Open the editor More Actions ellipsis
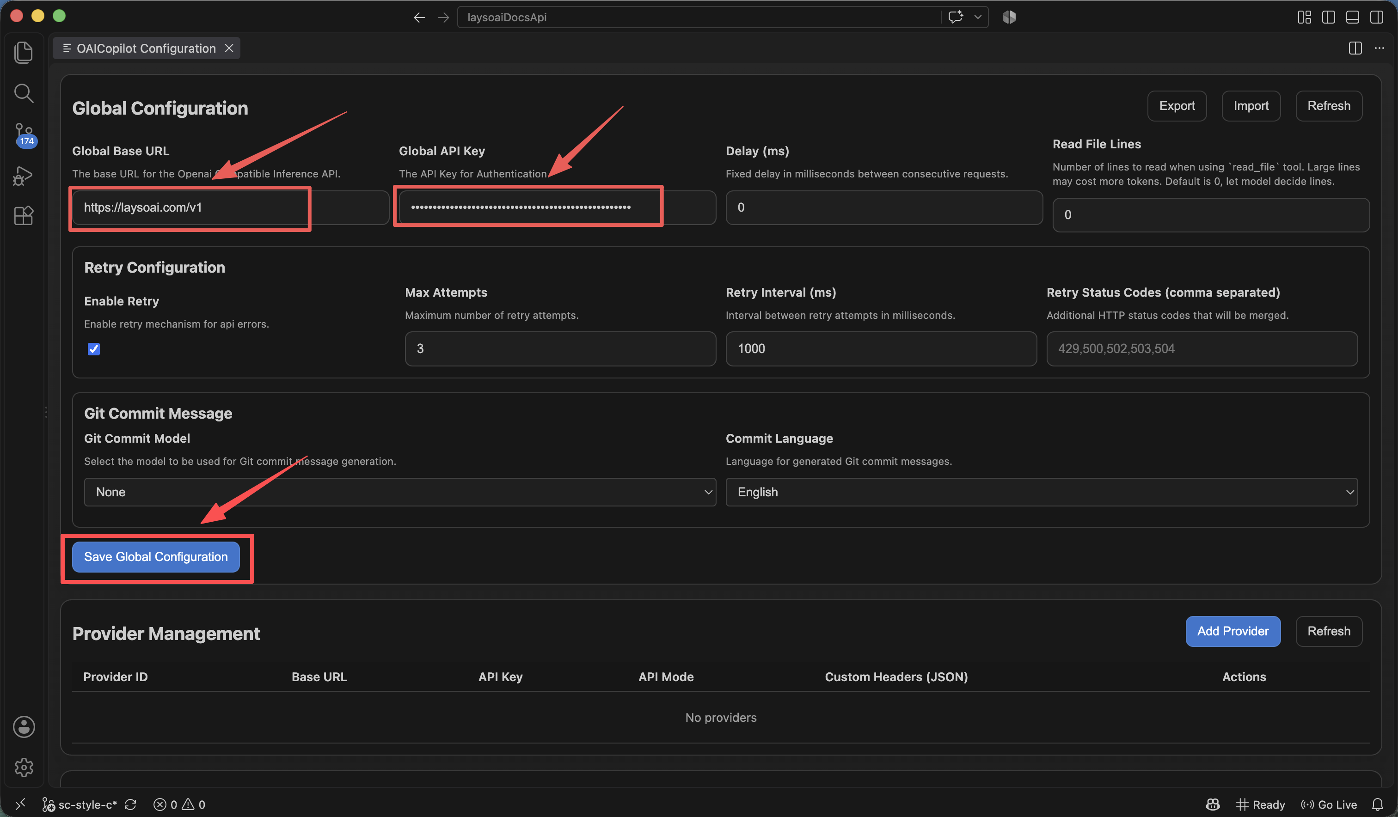Viewport: 1398px width, 817px height. [x=1379, y=48]
